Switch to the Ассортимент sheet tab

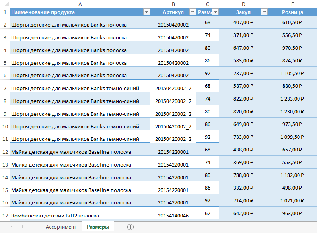pyautogui.click(x=61, y=227)
